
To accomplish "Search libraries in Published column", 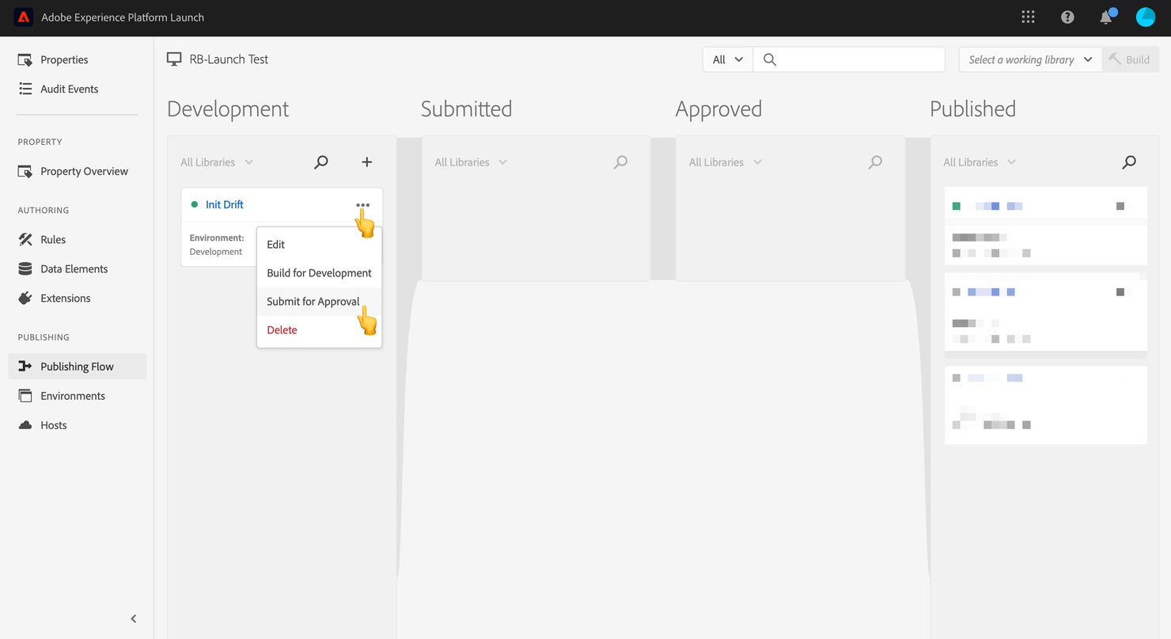I will click(1129, 162).
